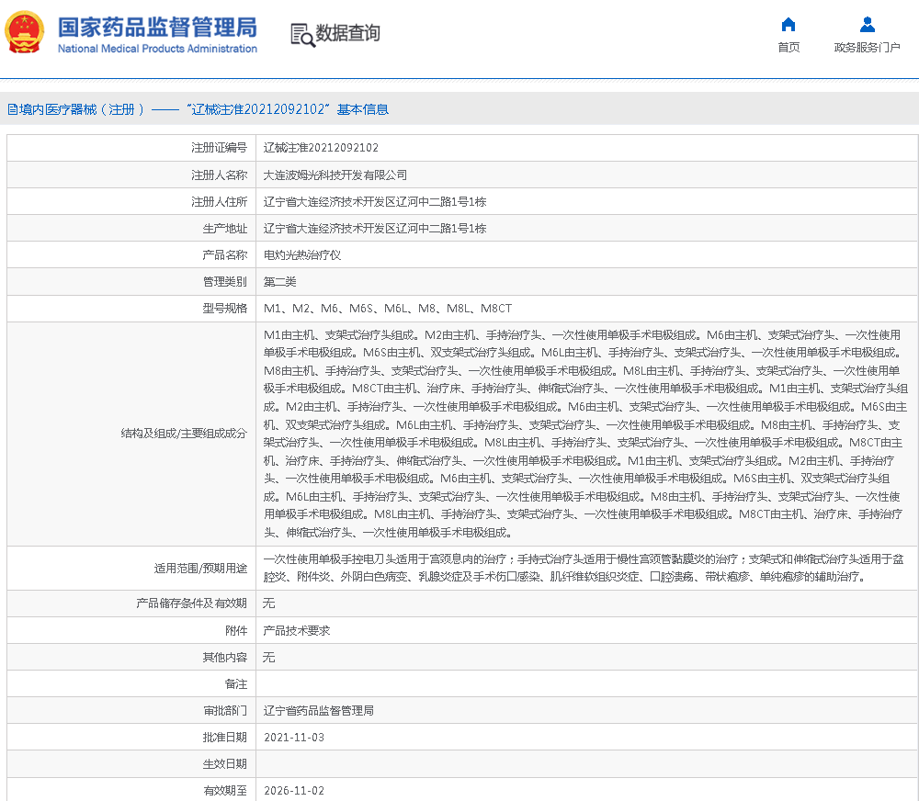Click the approval date 2021-11-03
The height and width of the screenshot is (801, 919).
coord(293,738)
